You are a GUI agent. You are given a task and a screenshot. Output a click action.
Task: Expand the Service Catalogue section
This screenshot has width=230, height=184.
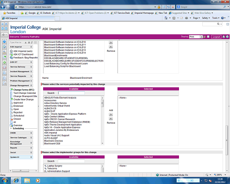click(x=31, y=138)
